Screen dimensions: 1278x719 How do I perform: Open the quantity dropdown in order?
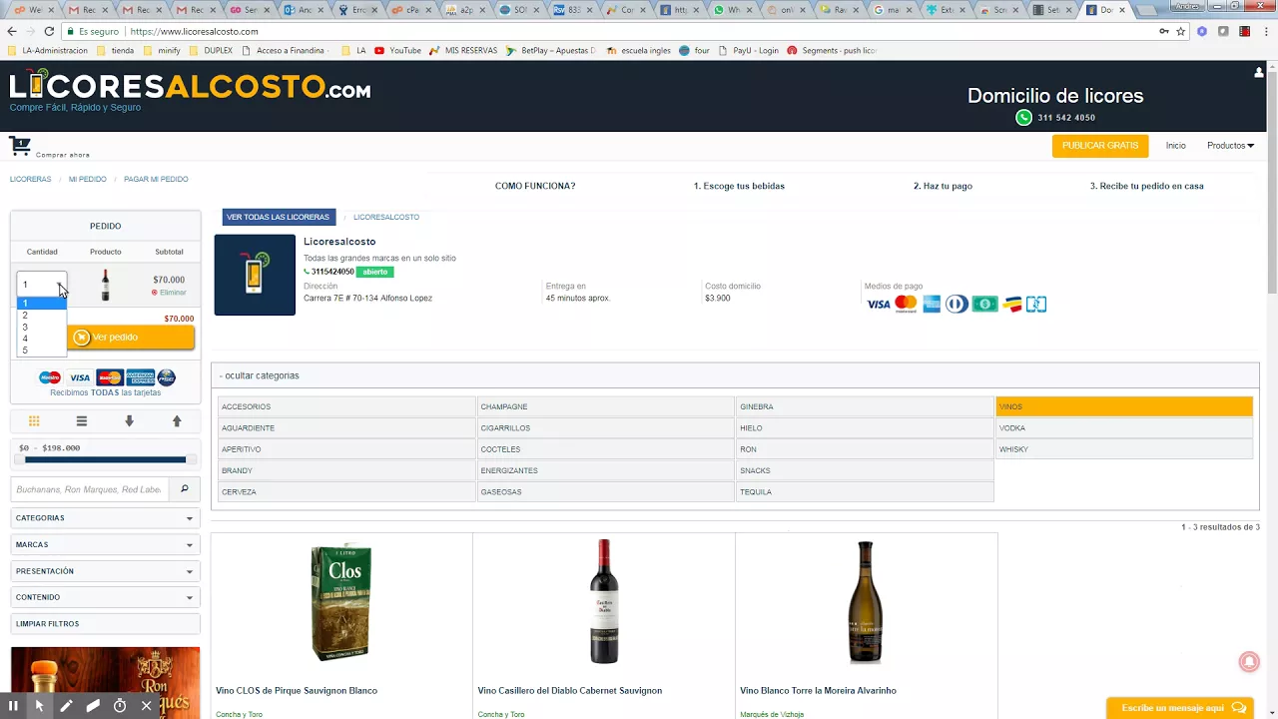pyautogui.click(x=42, y=285)
